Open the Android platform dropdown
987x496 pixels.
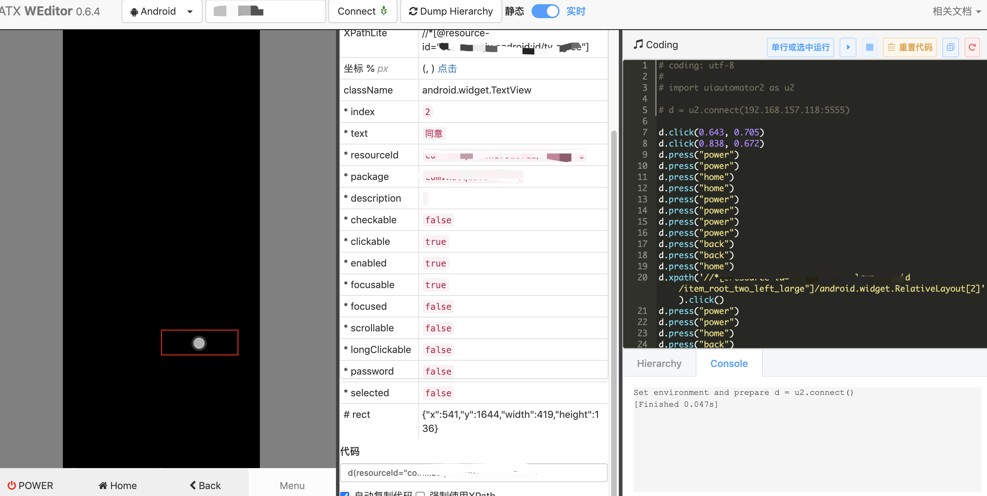click(161, 11)
